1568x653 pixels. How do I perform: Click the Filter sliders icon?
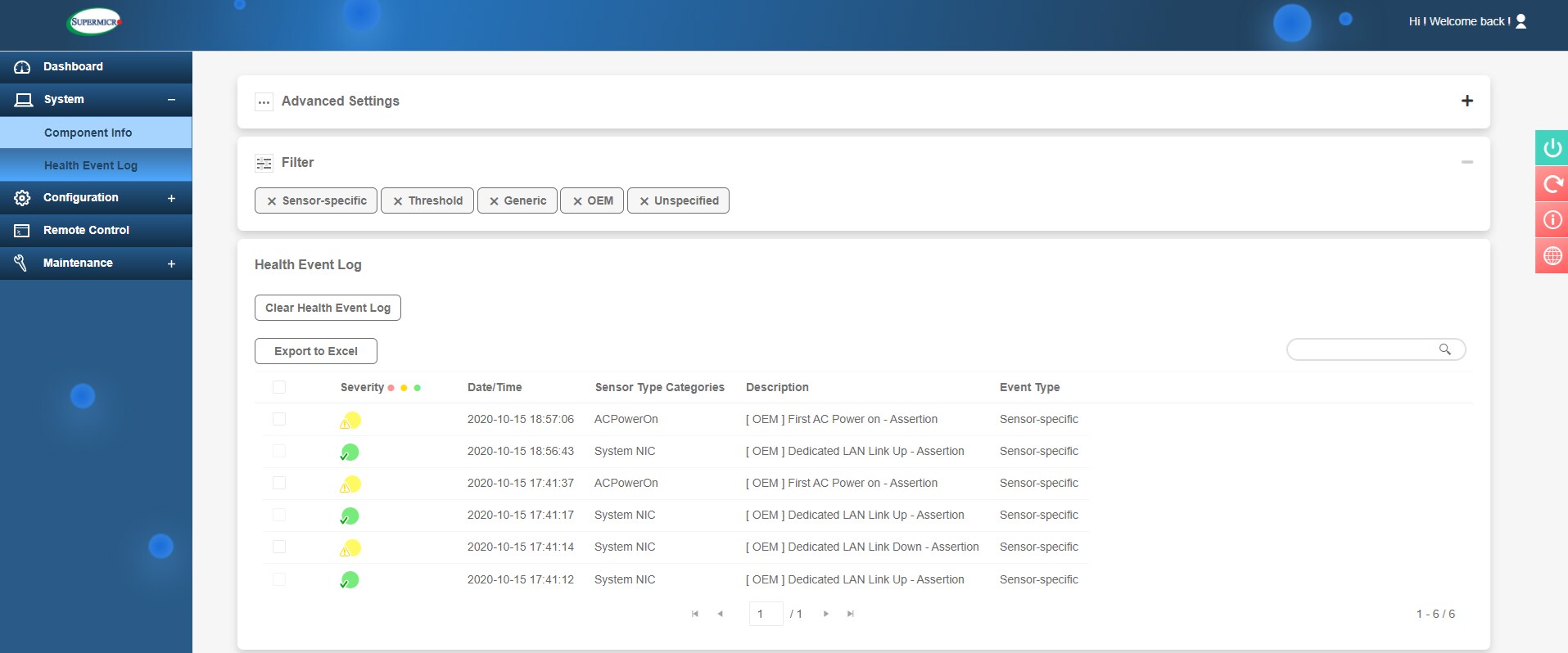[x=264, y=164]
